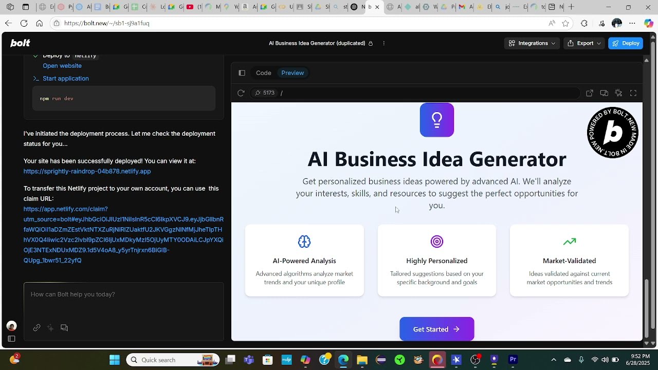
Task: Click the browser back arrow
Action: (x=8, y=23)
